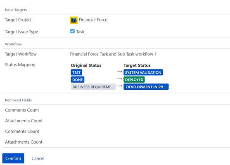230x165 pixels.
Task: Click the Removed Fields section heading
Action: coord(18,100)
